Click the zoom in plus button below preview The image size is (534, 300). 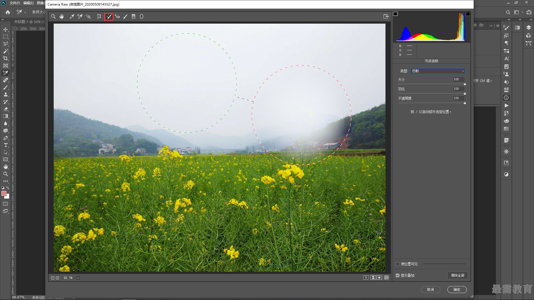(x=58, y=278)
